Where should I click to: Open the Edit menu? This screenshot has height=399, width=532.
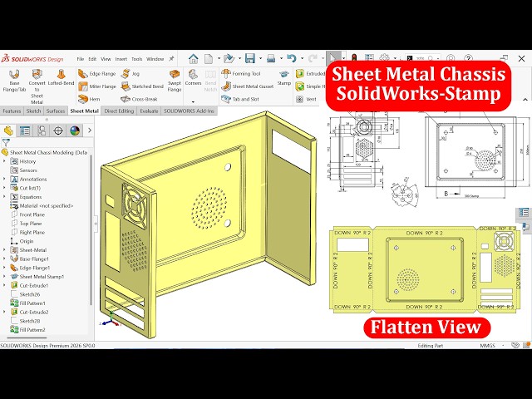coord(92,59)
